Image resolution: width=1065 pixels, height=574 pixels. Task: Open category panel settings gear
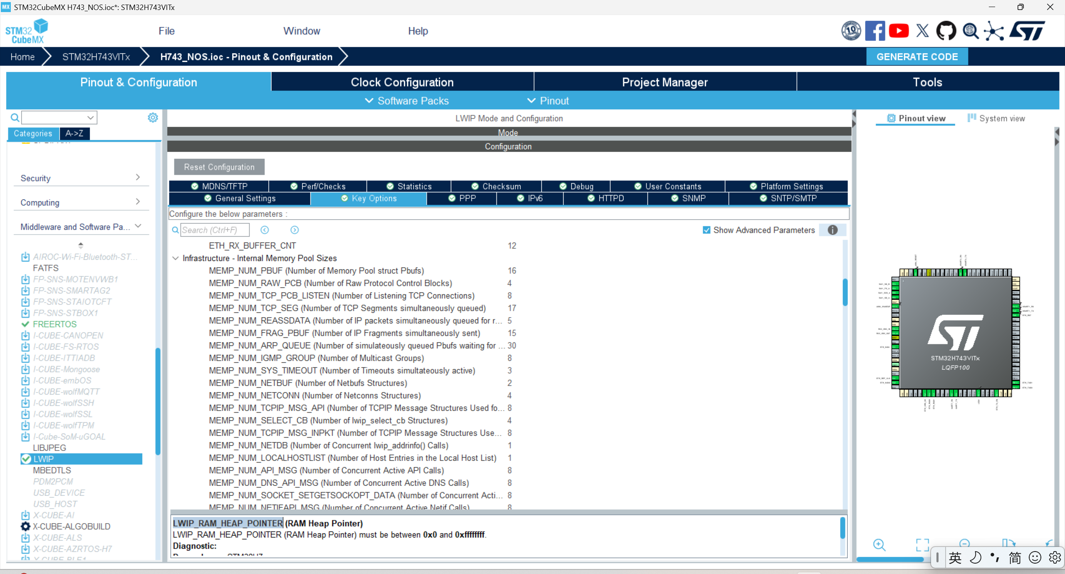pos(153,118)
